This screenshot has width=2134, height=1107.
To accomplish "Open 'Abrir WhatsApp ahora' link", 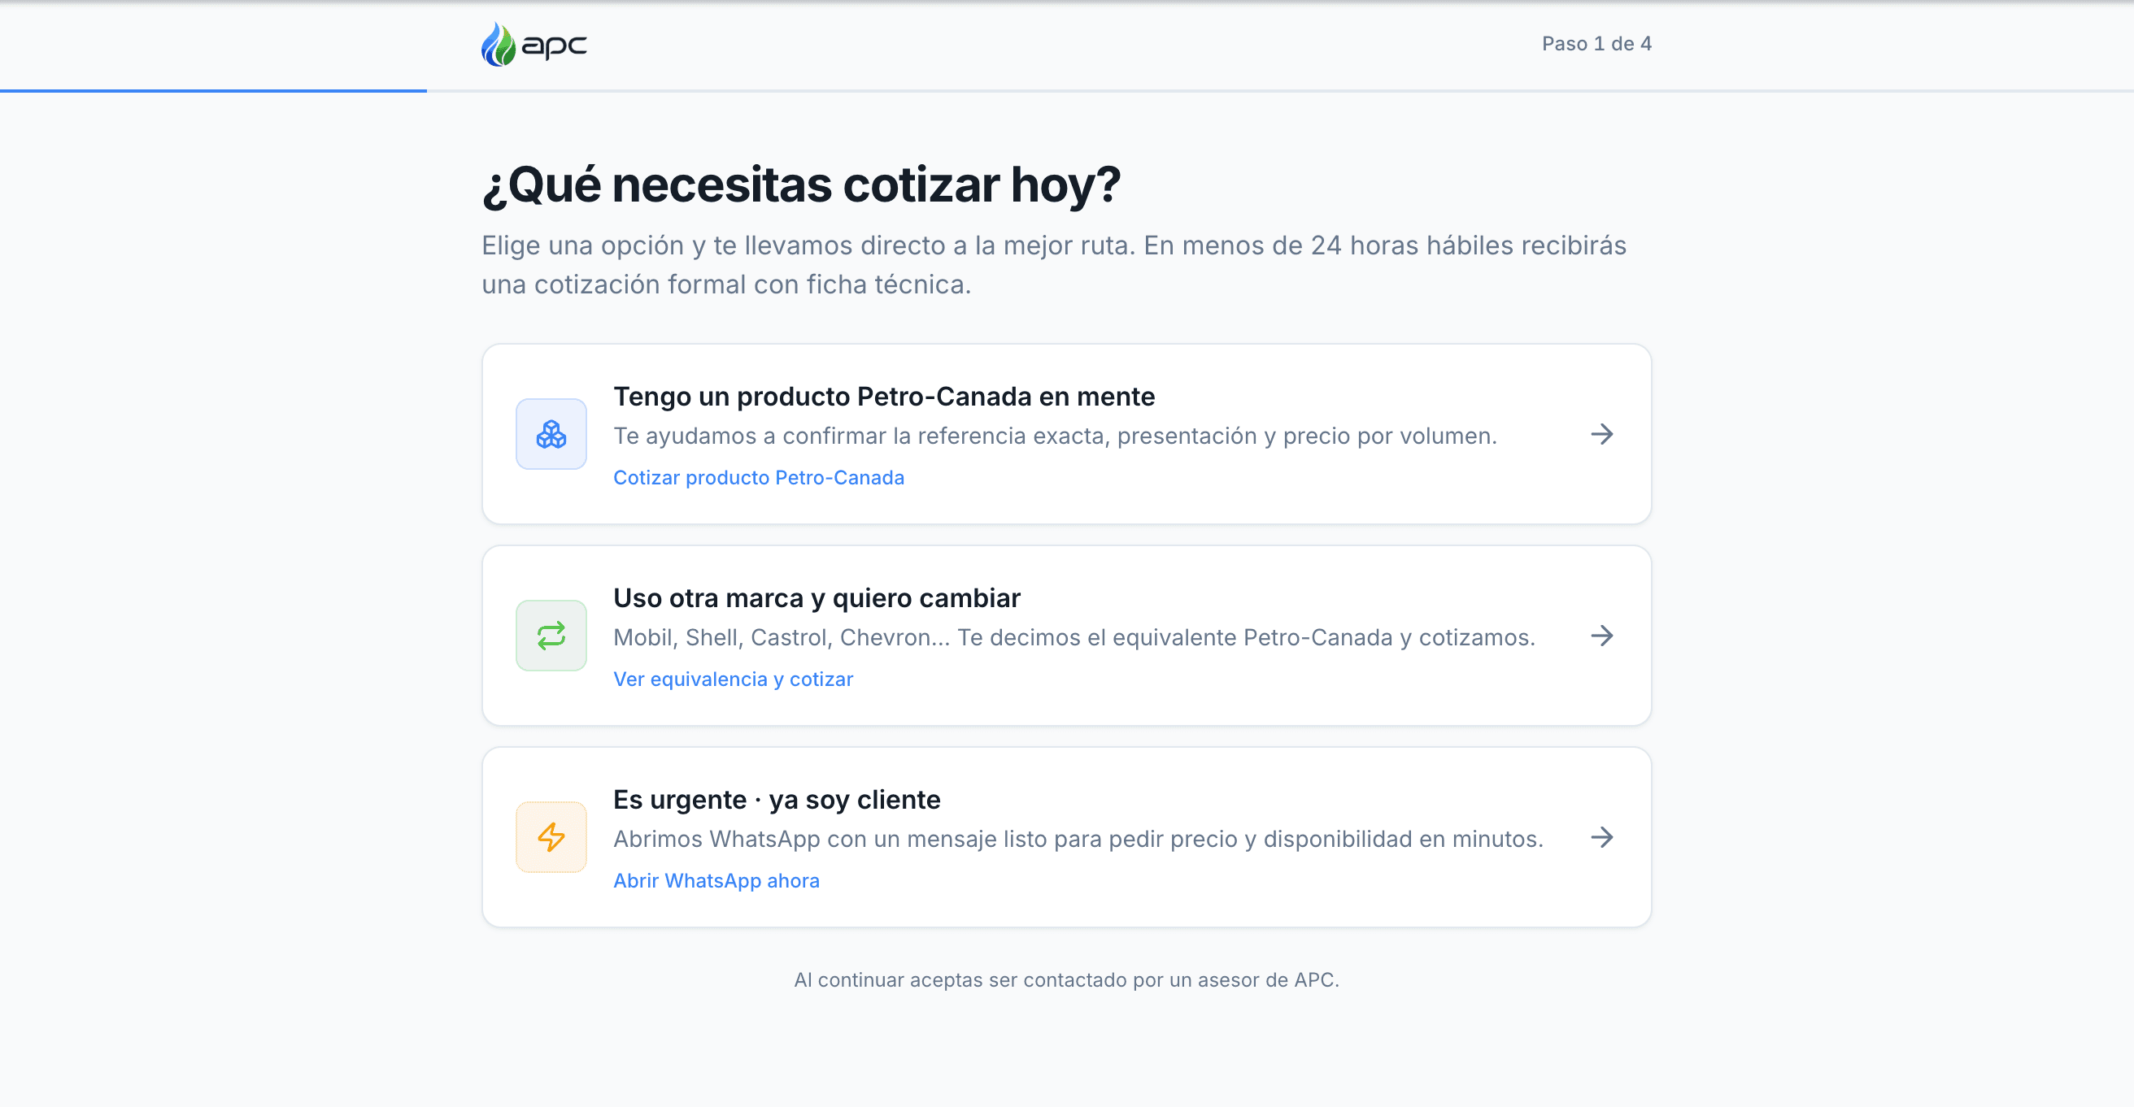I will tap(716, 880).
